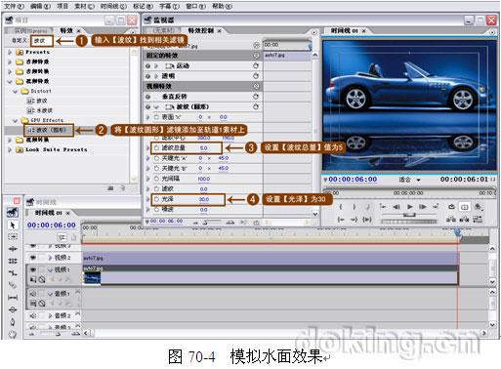Screen dimensions: 501x369
Task: Play the sequence in monitor
Action: click(x=410, y=207)
